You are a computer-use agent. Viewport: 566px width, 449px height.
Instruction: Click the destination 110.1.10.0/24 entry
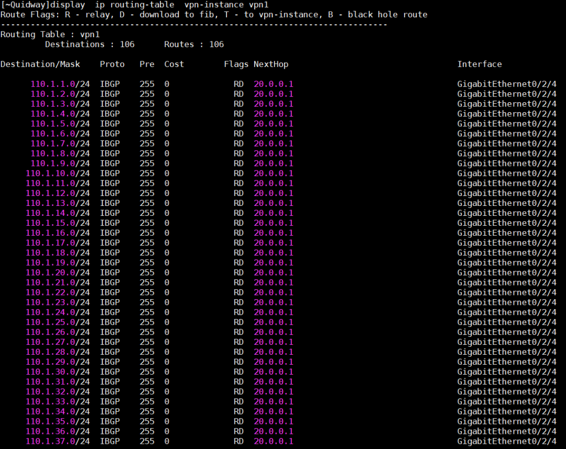click(x=58, y=173)
